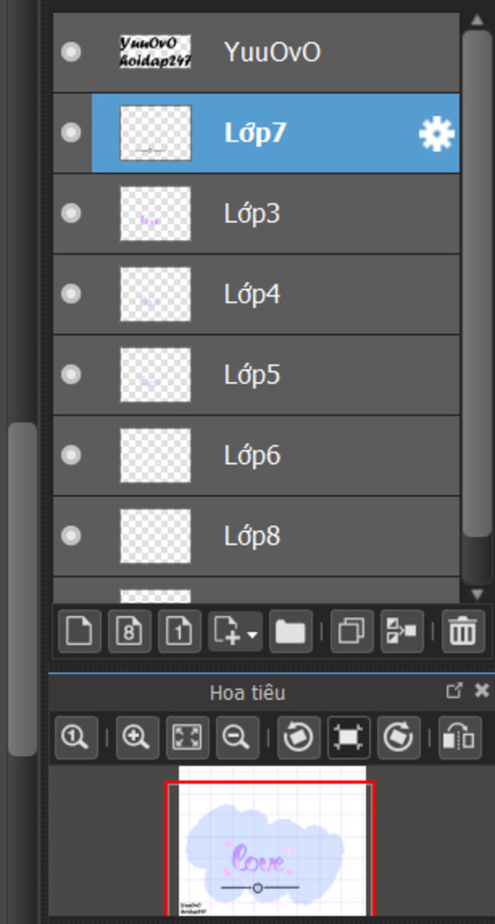Zoom in on the navigator
Image resolution: width=495 pixels, height=924 pixels.
137,738
